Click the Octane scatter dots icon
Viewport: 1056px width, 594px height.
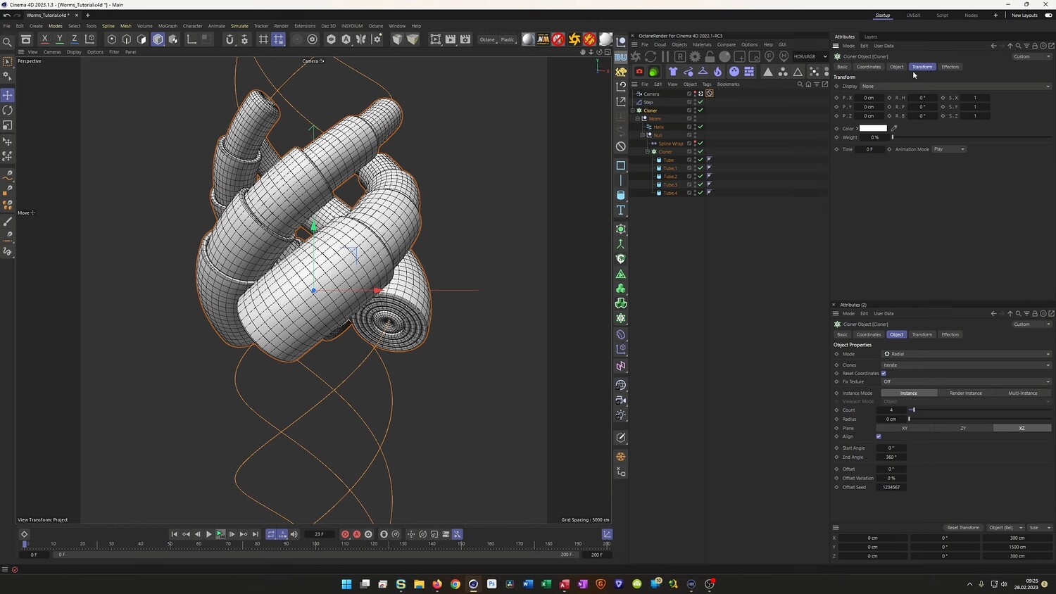815,71
